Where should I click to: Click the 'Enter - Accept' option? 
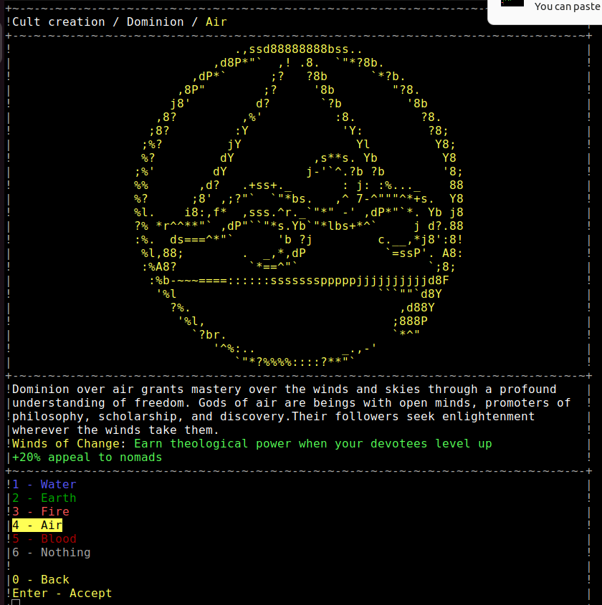point(62,593)
